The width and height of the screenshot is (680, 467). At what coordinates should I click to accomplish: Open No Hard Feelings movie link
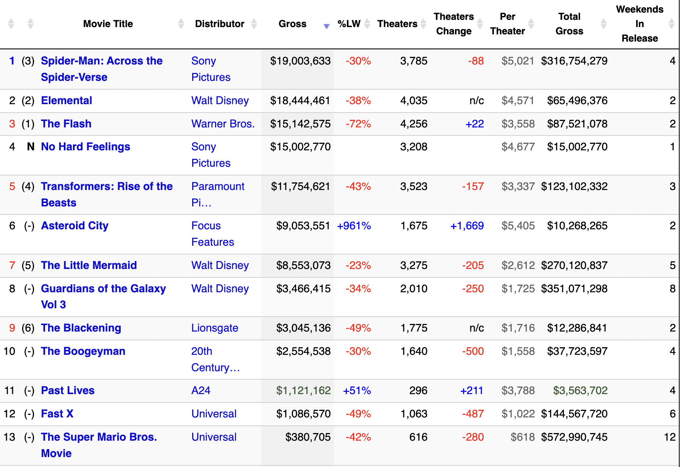(x=86, y=147)
